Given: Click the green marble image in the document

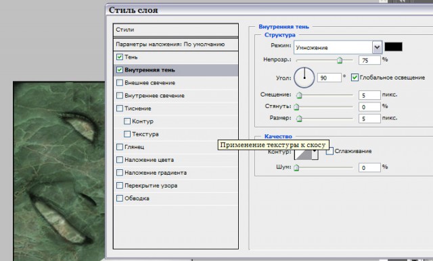Looking at the screenshot, I should (x=60, y=171).
